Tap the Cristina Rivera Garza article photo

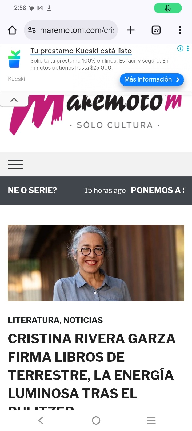pos(96,263)
